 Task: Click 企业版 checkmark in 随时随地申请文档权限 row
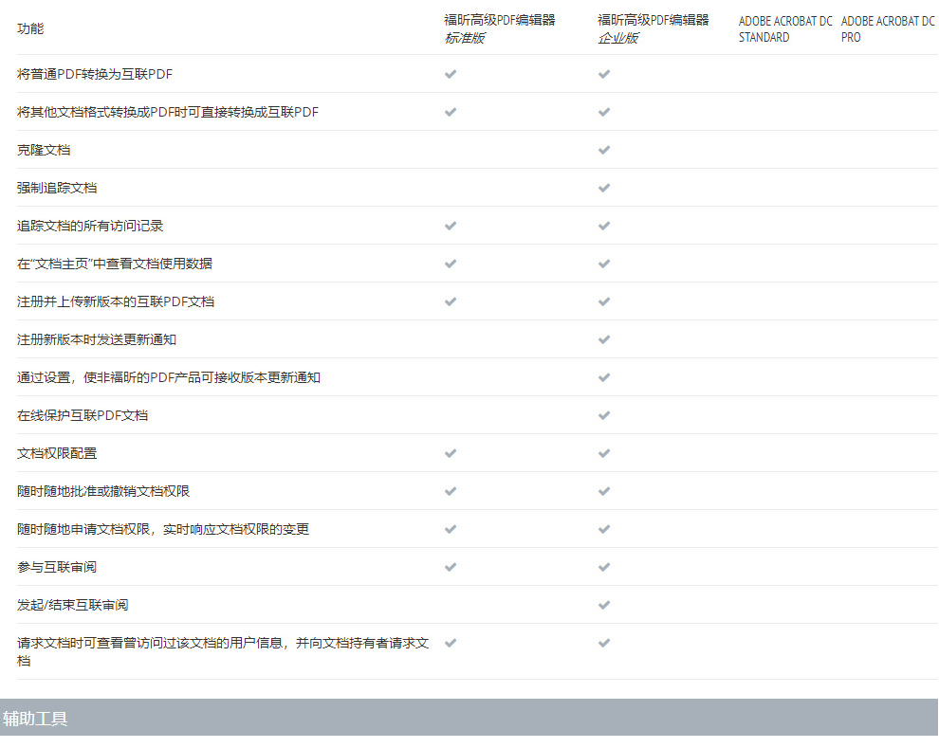click(604, 529)
